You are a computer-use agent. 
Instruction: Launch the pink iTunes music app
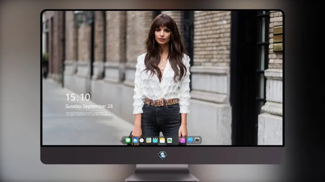(x=182, y=141)
